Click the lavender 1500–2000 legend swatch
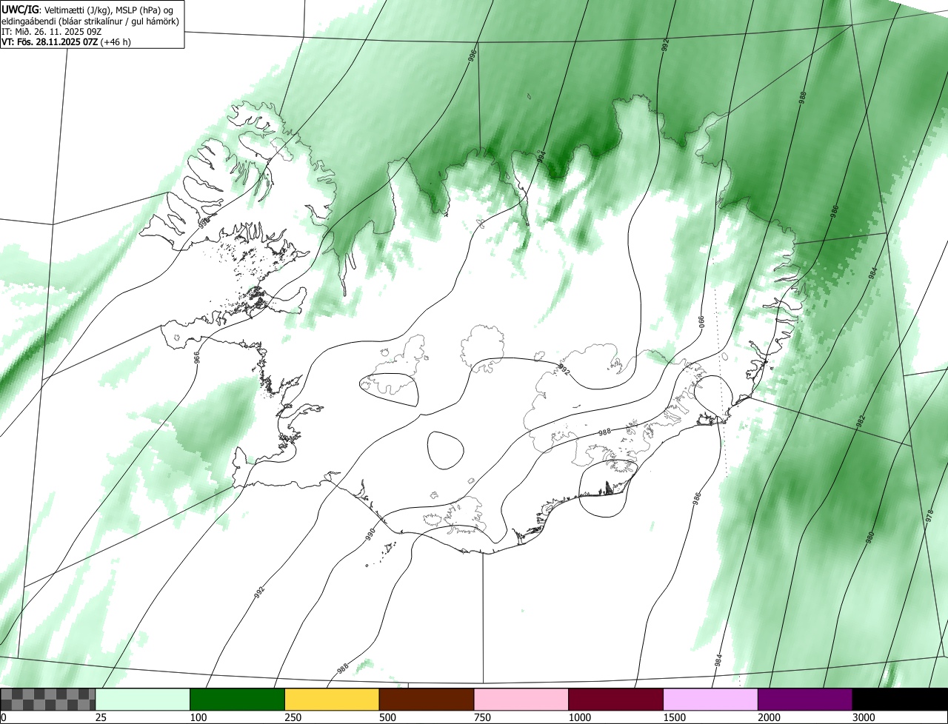948x724 pixels. click(711, 700)
